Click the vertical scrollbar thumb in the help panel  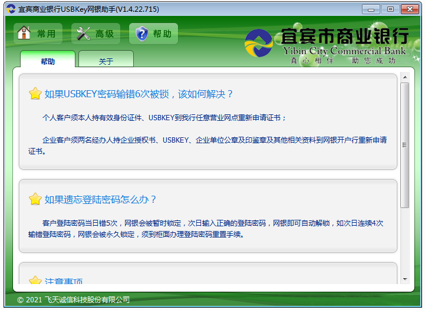(404, 144)
